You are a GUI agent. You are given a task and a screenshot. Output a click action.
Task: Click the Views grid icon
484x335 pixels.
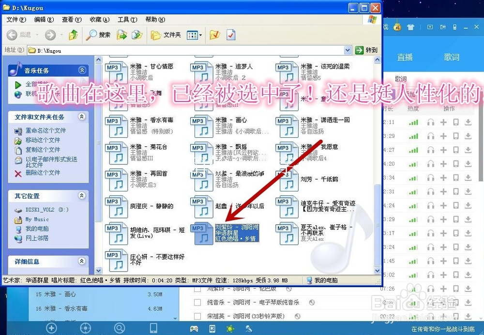coord(192,35)
